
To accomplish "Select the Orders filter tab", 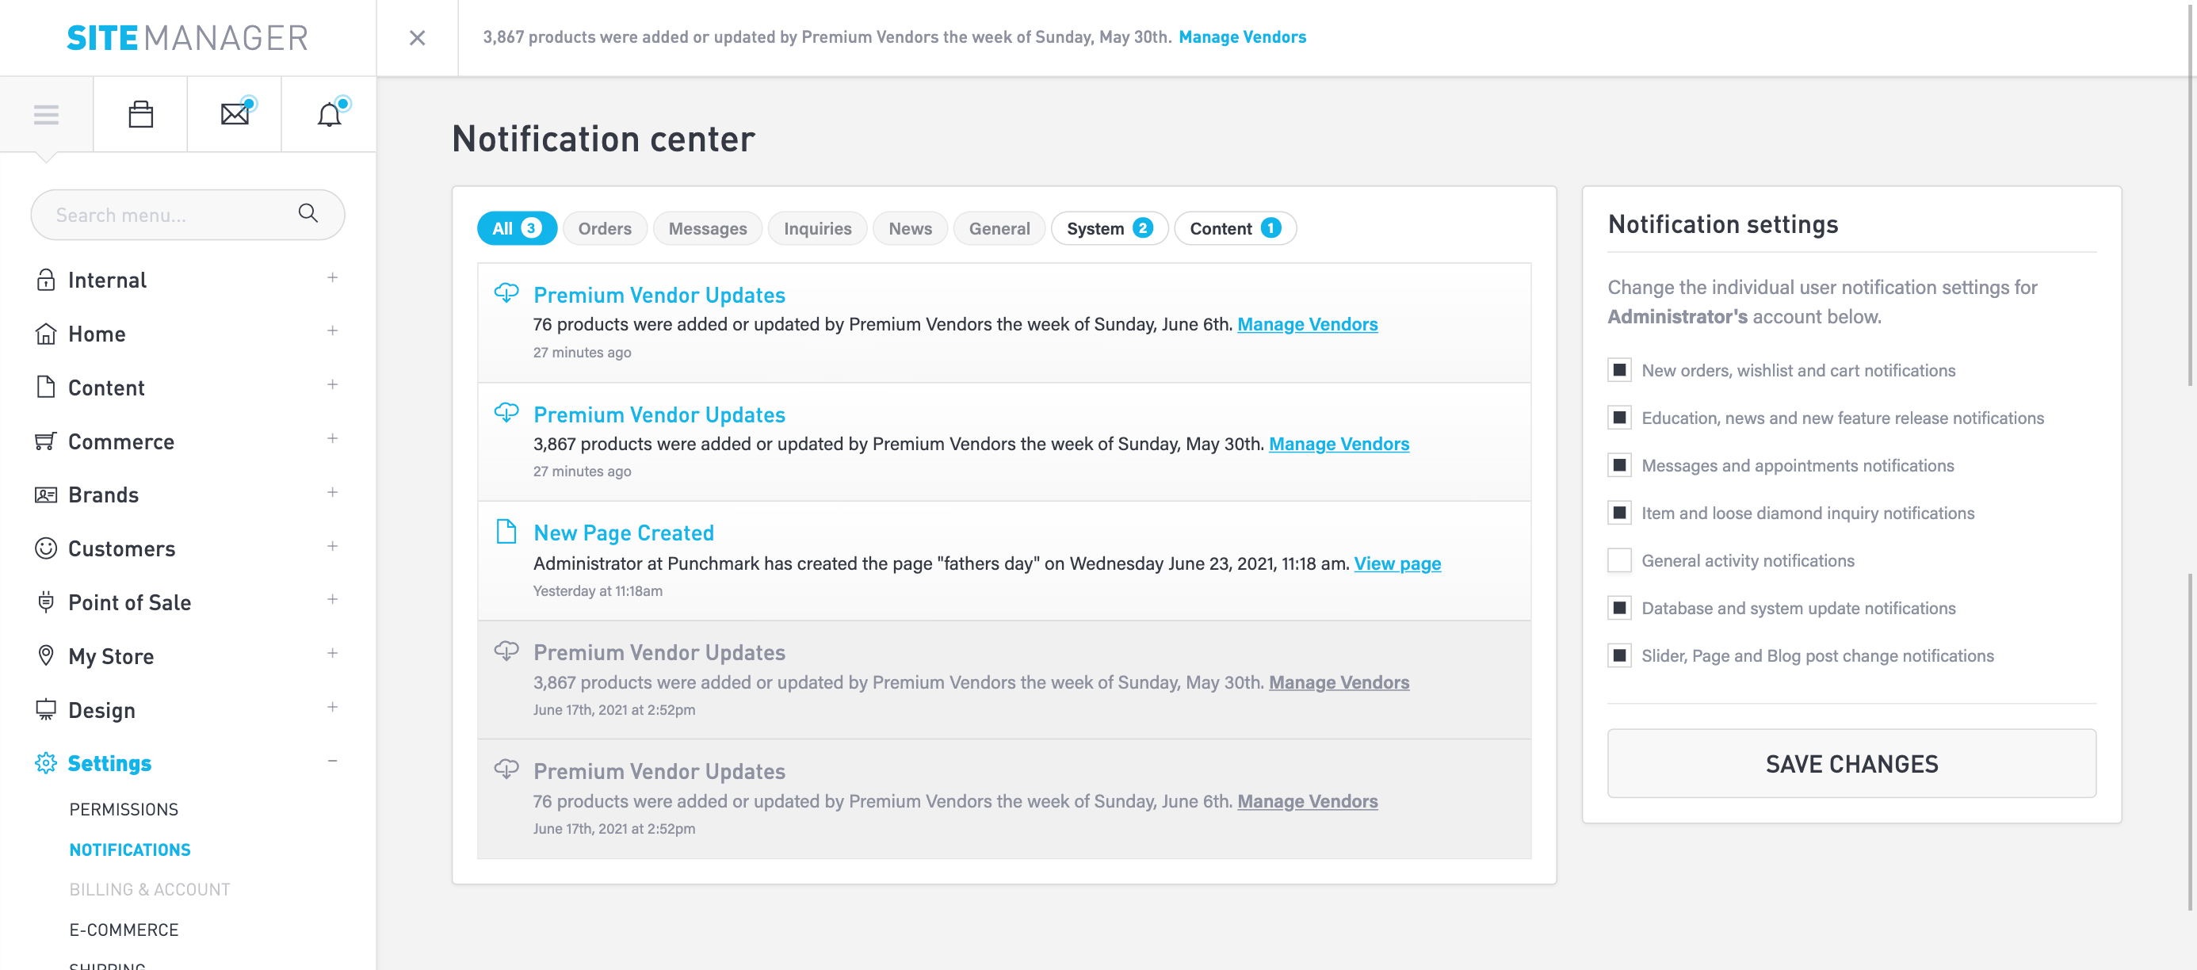I will [605, 229].
